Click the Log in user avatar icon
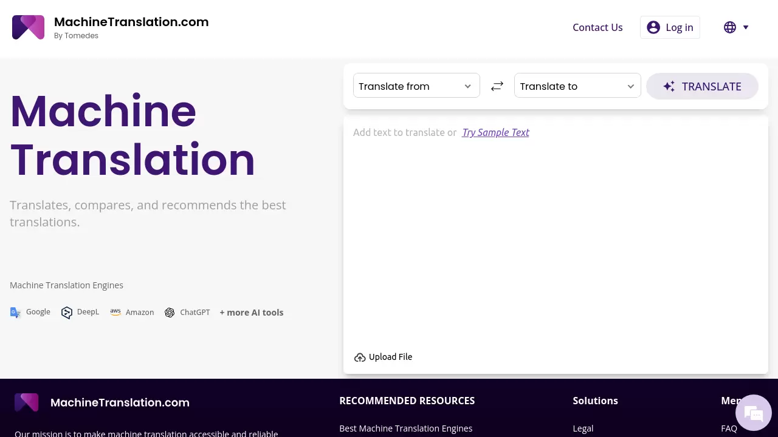 pyautogui.click(x=653, y=27)
